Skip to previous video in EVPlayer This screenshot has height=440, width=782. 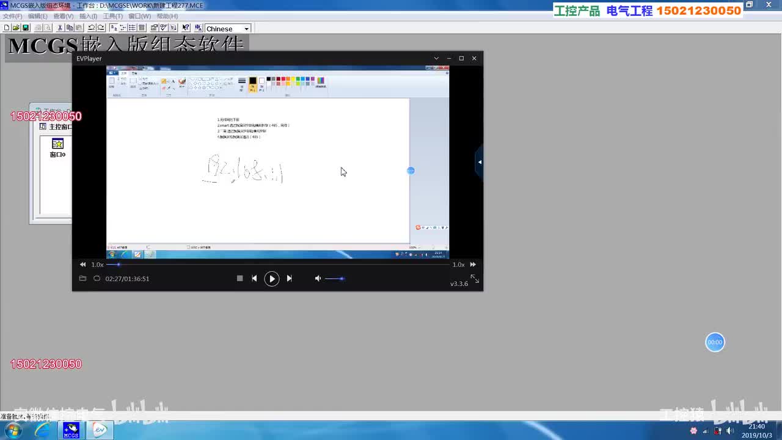[x=254, y=279]
